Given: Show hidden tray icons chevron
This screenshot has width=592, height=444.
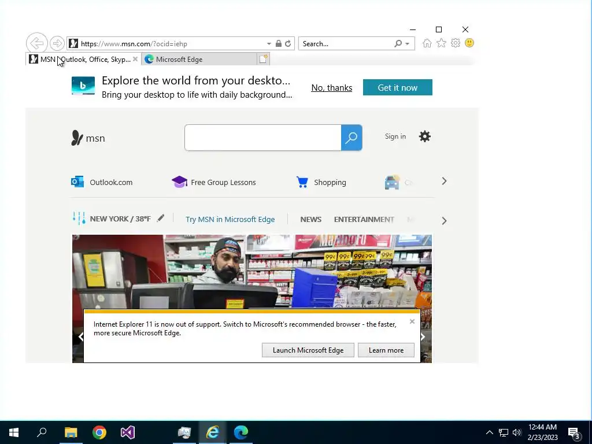Looking at the screenshot, I should coord(489,432).
